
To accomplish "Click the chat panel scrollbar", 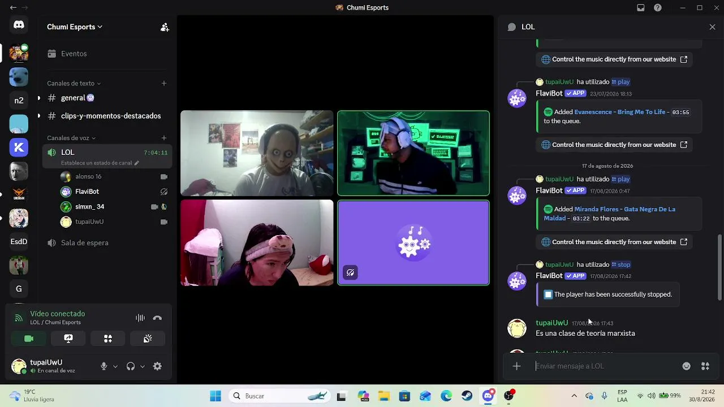I will tap(720, 267).
